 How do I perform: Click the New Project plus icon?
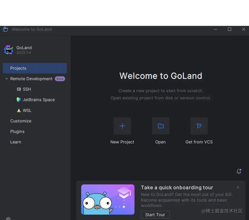tap(122, 126)
